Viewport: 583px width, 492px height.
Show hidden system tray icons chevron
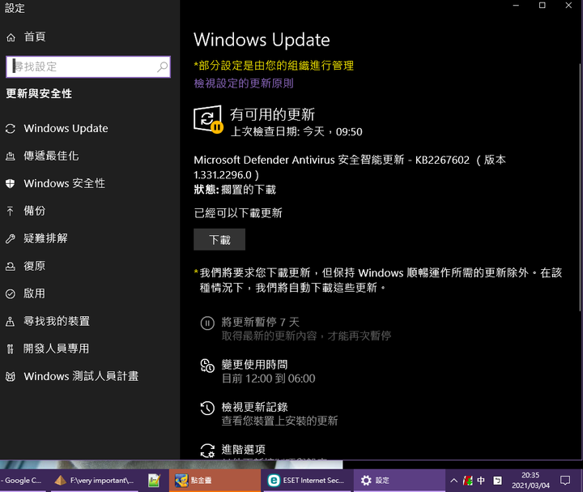[x=453, y=481]
